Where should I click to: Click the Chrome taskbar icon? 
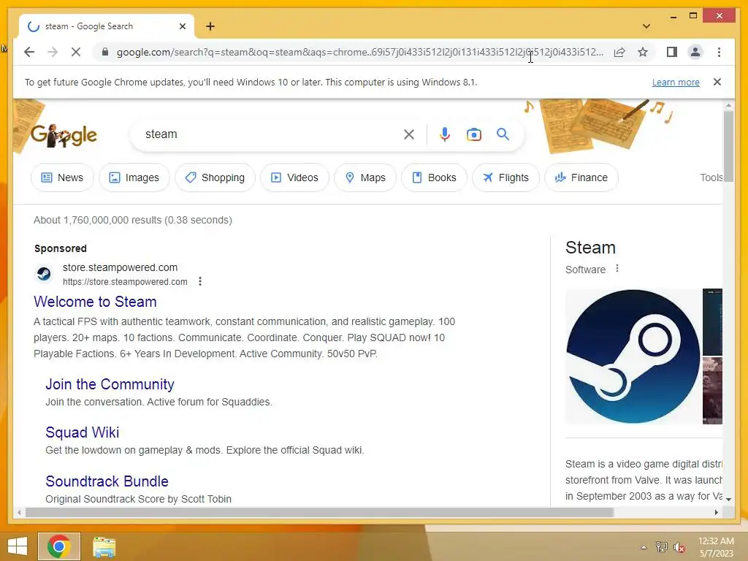[x=59, y=546]
